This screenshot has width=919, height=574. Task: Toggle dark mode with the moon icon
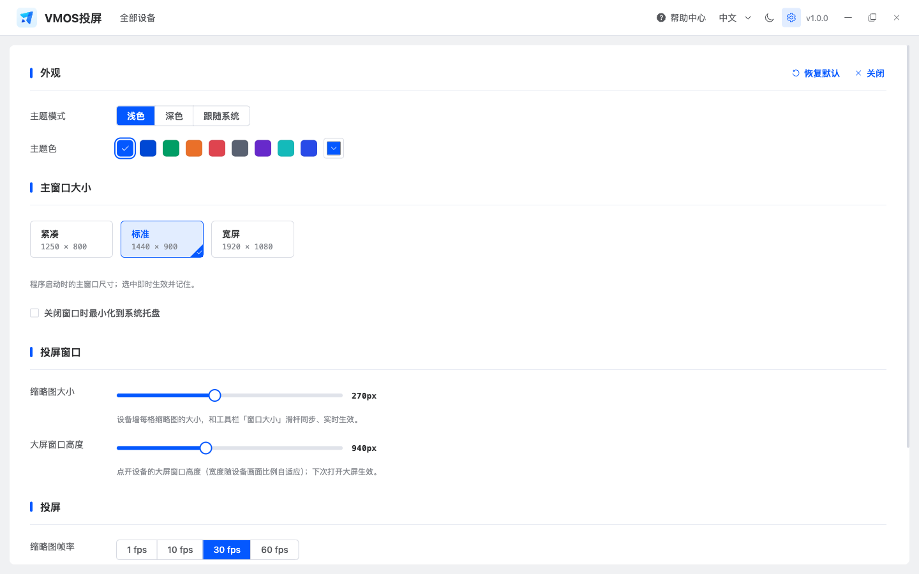769,18
